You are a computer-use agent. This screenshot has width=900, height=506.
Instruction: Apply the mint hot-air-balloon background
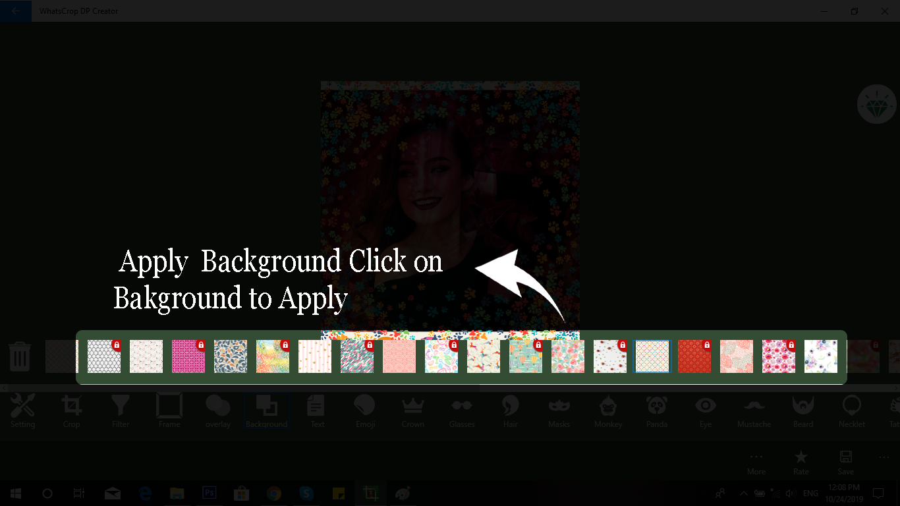(x=526, y=356)
